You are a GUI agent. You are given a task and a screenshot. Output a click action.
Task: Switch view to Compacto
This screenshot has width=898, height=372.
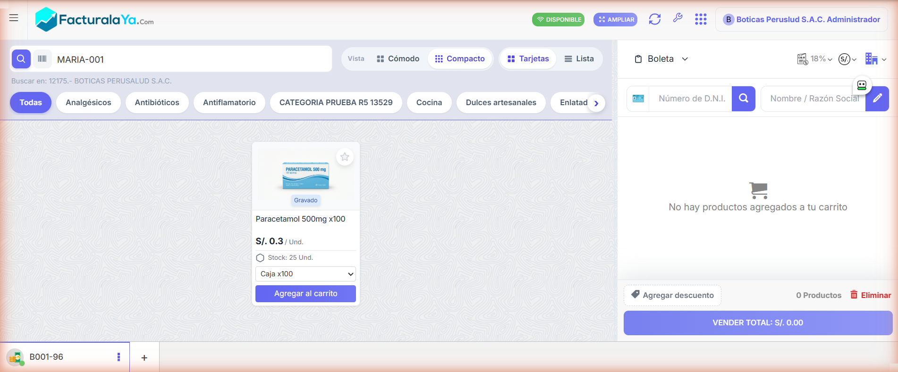[460, 58]
